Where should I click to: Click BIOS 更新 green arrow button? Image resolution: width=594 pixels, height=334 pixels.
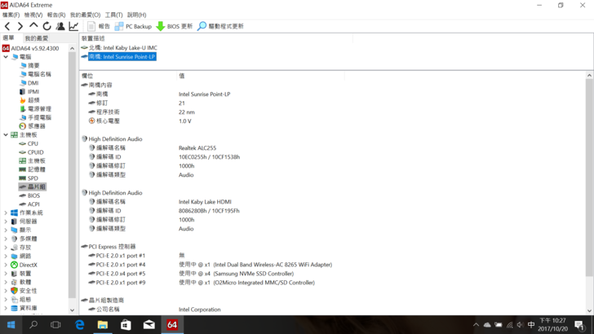175,26
